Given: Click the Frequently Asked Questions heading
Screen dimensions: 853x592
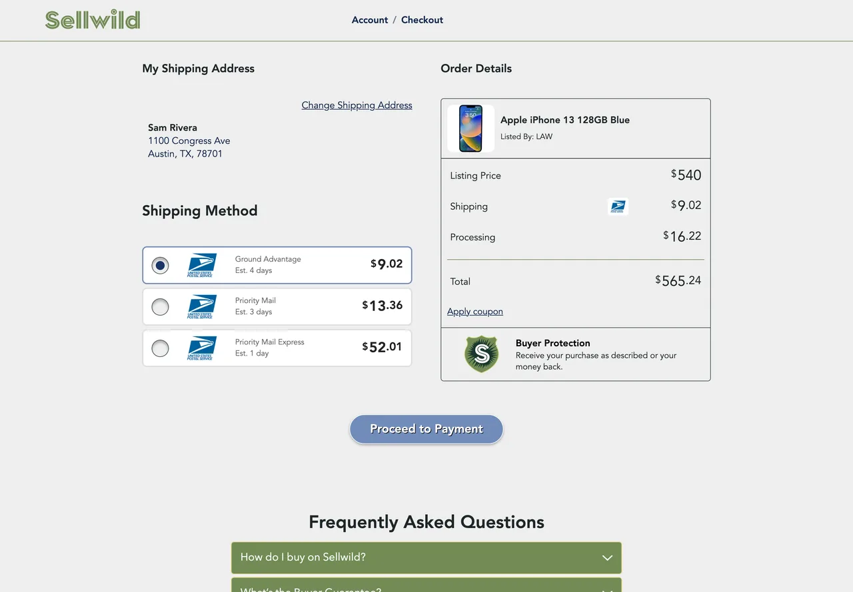Looking at the screenshot, I should click(426, 522).
